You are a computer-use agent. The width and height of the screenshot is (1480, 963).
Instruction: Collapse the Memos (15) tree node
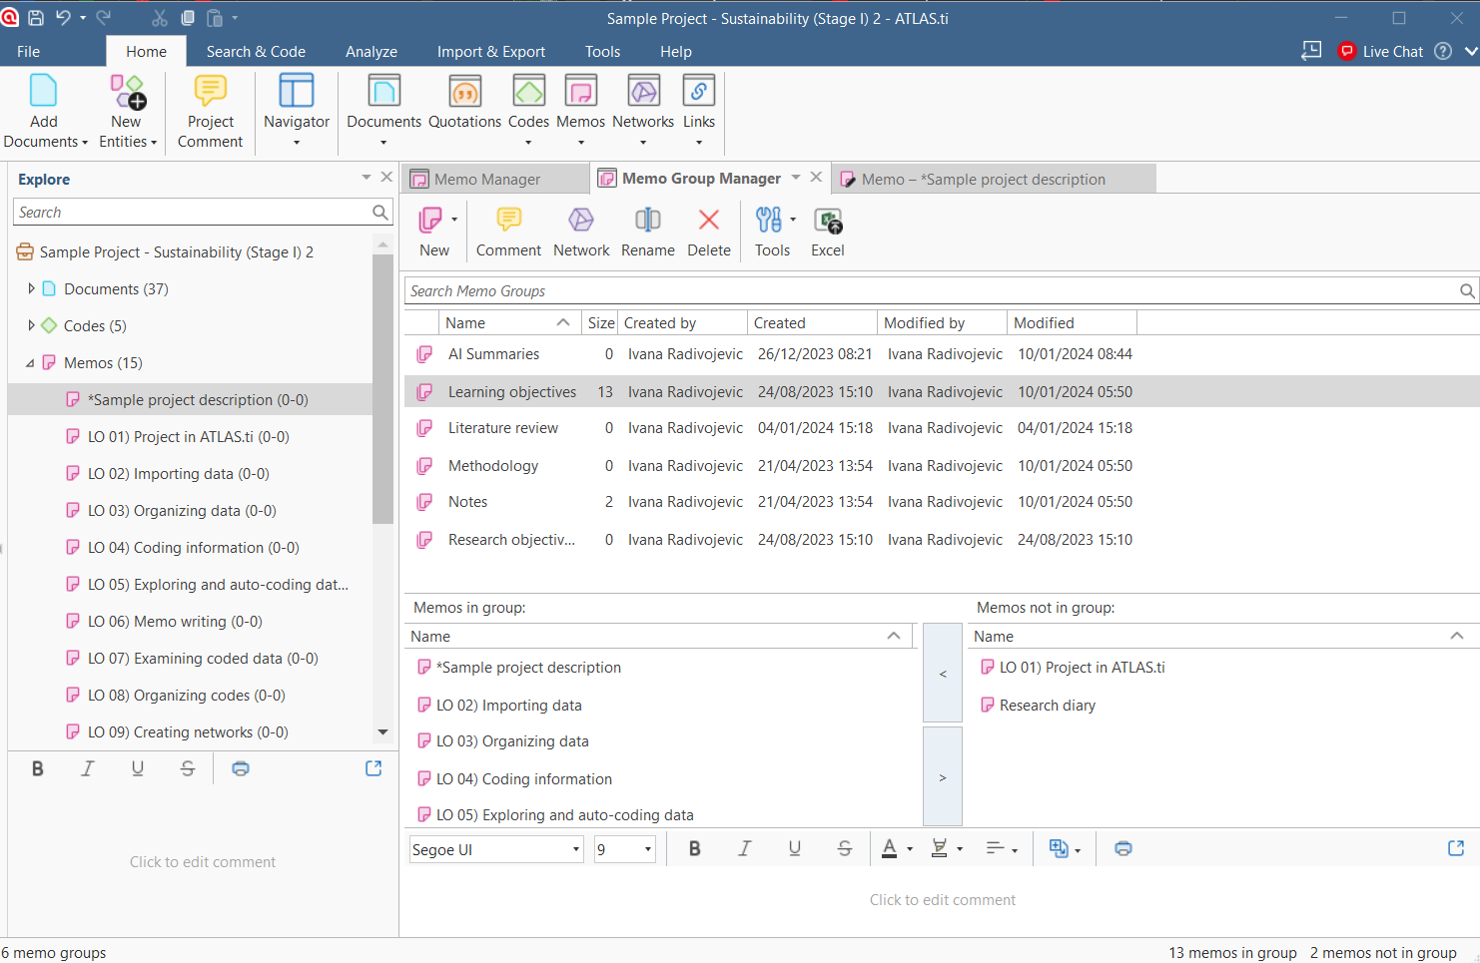[x=30, y=363]
